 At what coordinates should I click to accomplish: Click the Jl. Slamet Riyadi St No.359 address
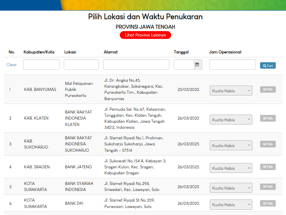point(129,203)
